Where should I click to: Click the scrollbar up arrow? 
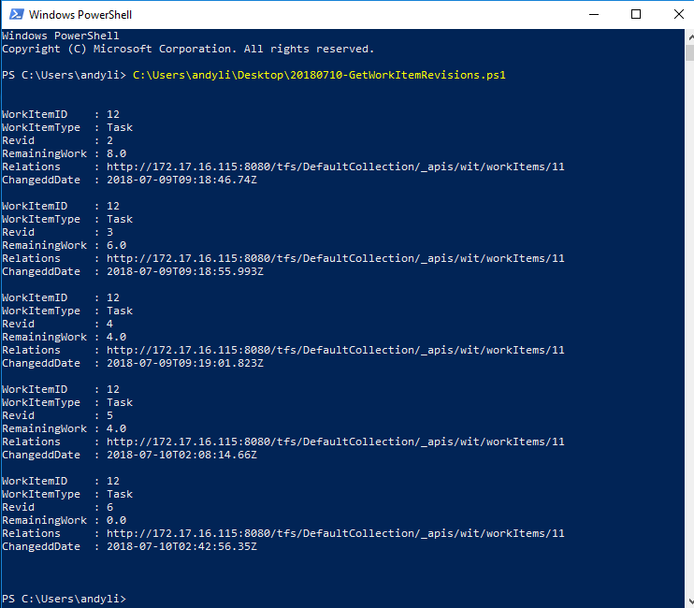coord(690,37)
